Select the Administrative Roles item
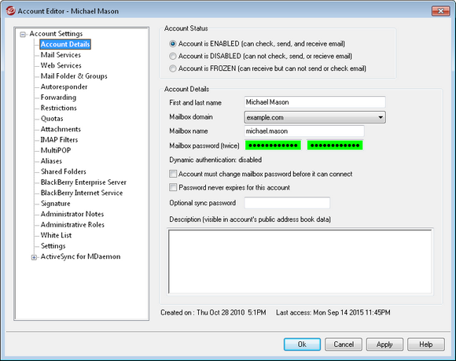This screenshot has width=456, height=361. pos(72,225)
